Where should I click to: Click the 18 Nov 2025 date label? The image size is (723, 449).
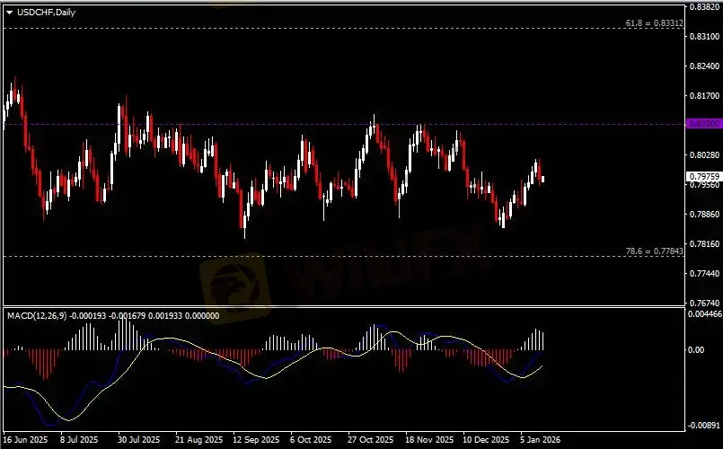428,440
